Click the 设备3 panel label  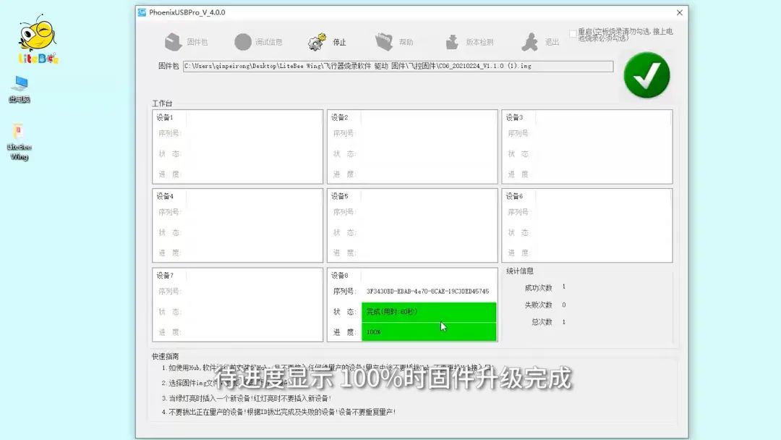[x=515, y=118]
